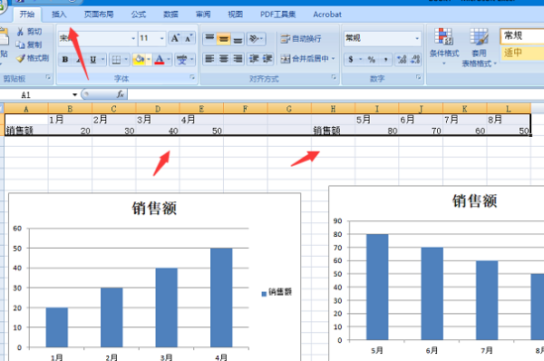Toggle underline formatting (U)

point(92,60)
